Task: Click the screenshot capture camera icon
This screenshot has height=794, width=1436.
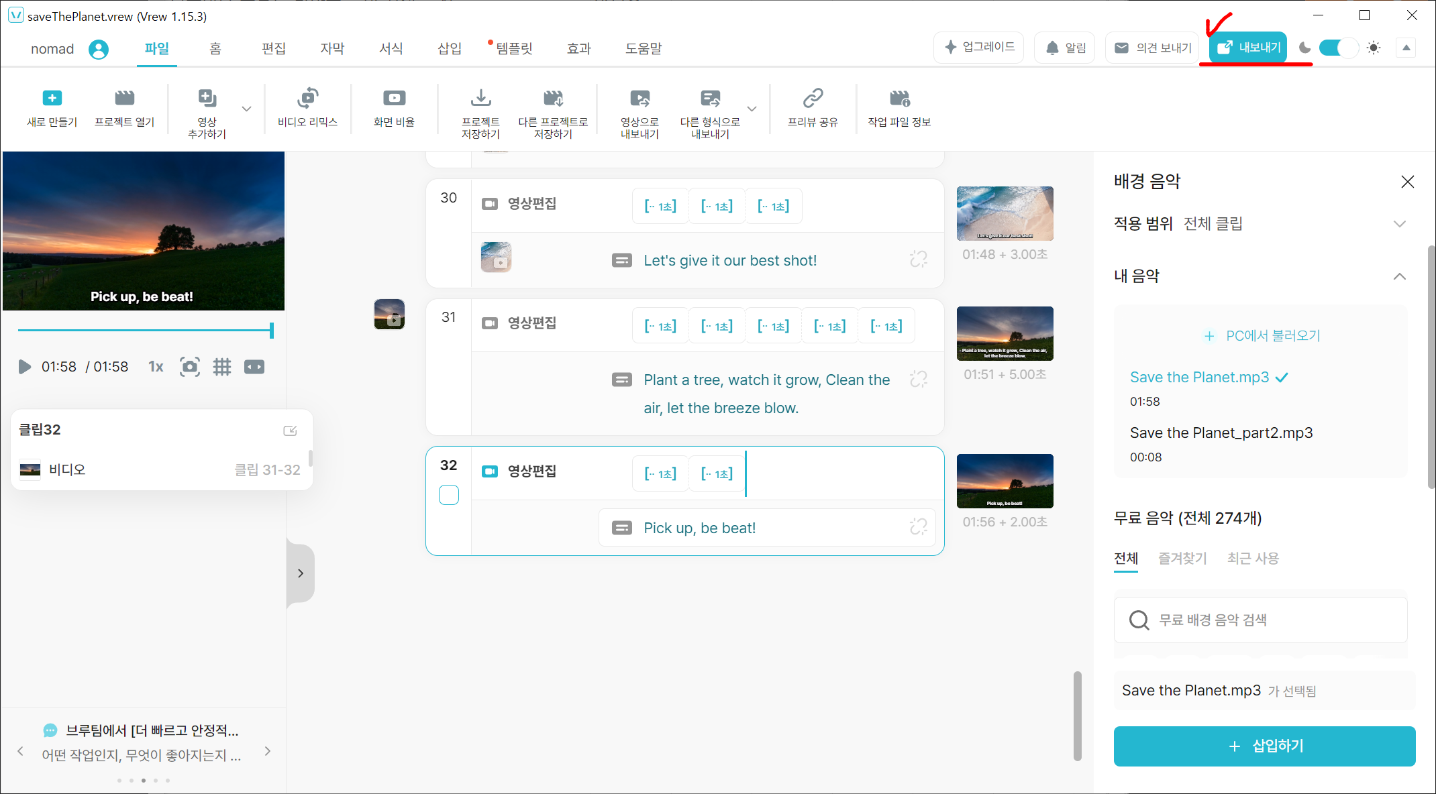Action: pyautogui.click(x=190, y=367)
